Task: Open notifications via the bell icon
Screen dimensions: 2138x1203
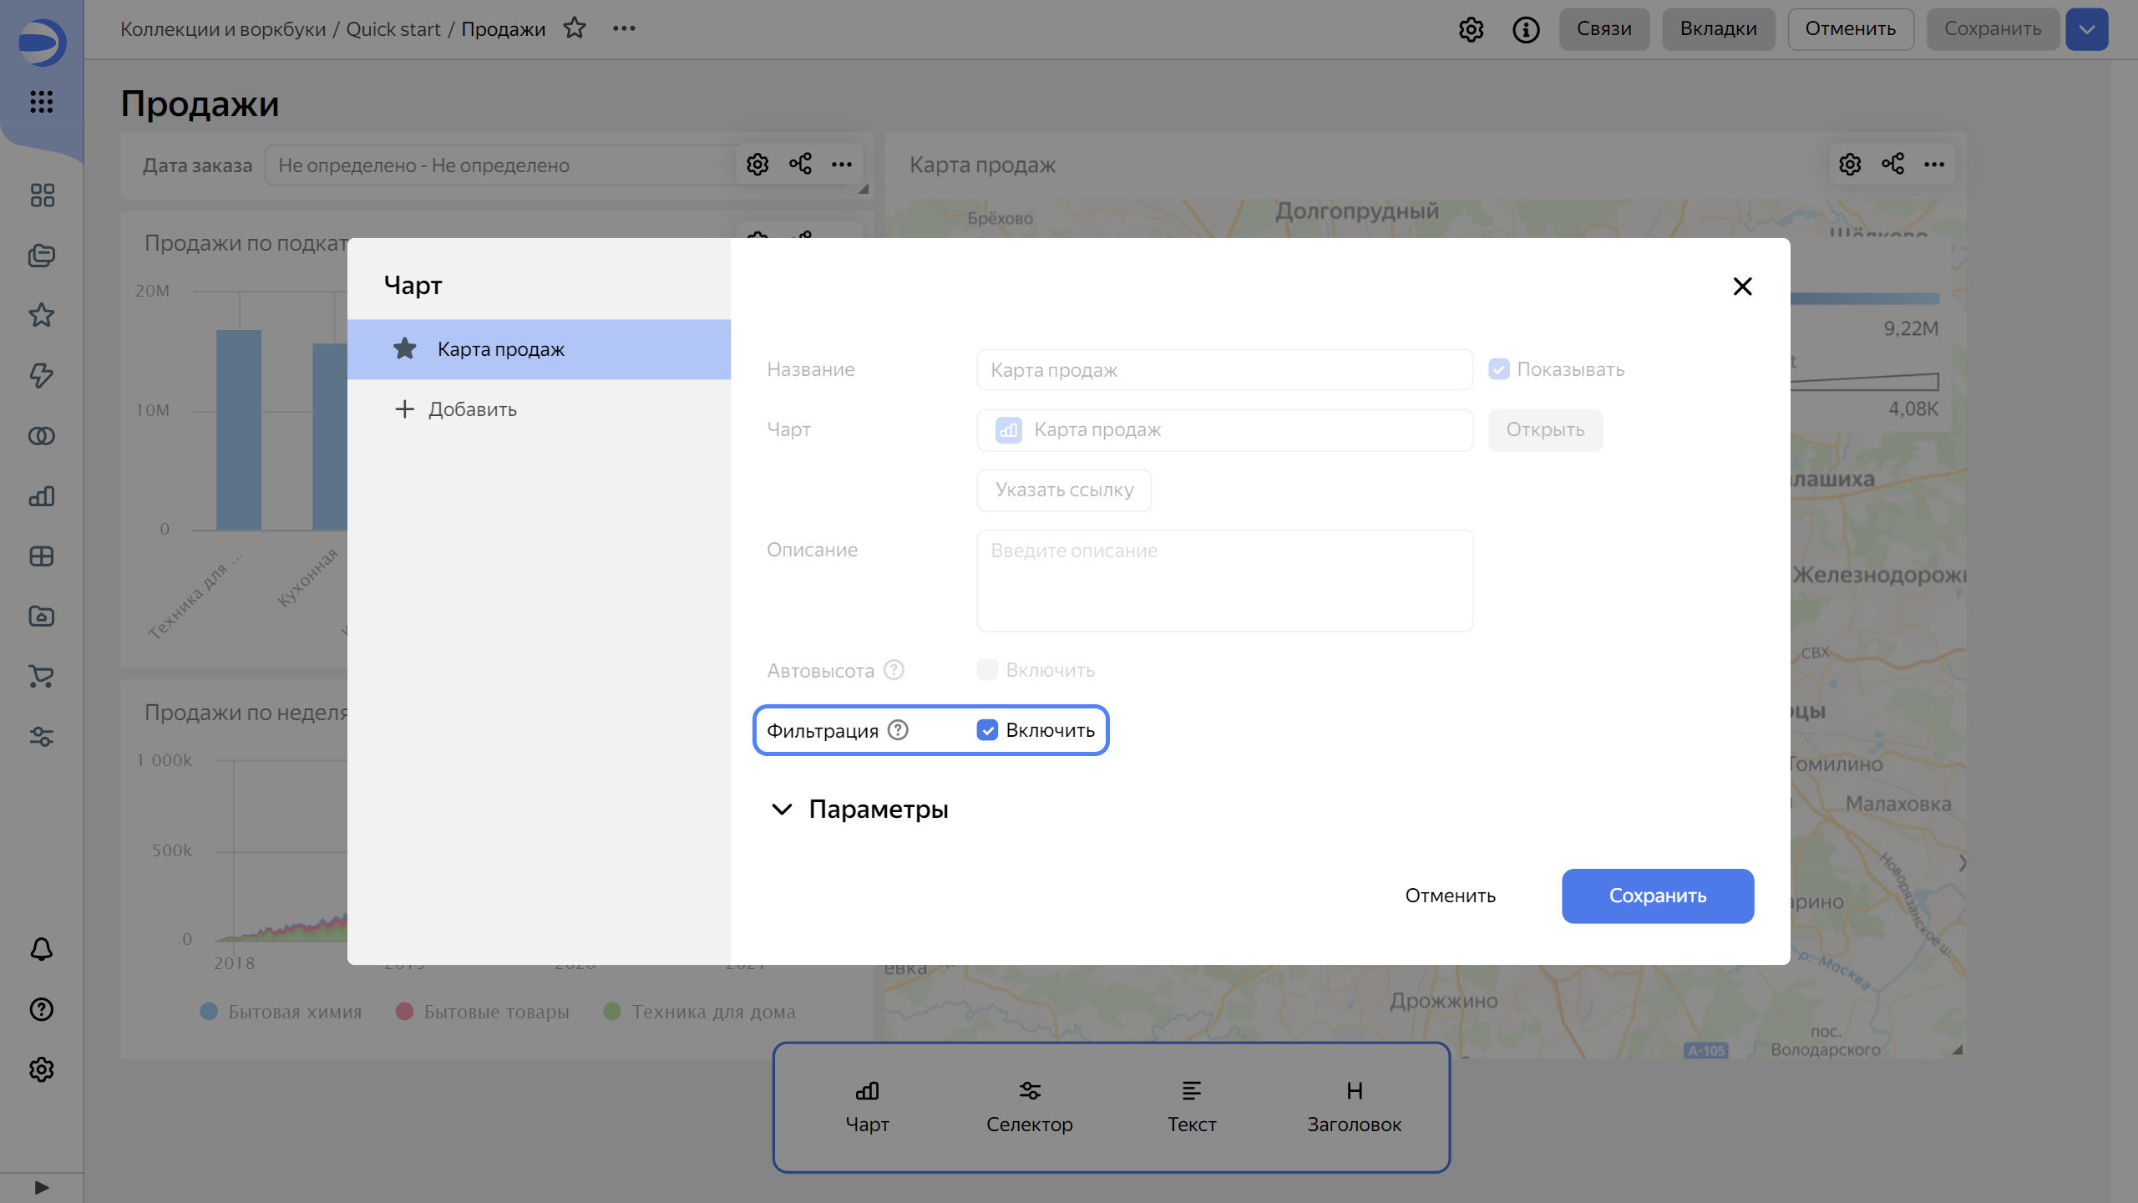Action: 40,949
